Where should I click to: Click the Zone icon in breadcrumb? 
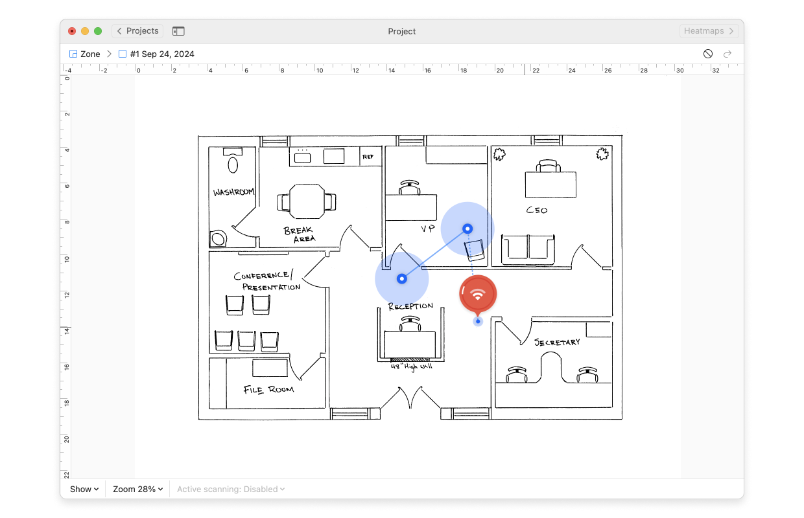pyautogui.click(x=73, y=54)
